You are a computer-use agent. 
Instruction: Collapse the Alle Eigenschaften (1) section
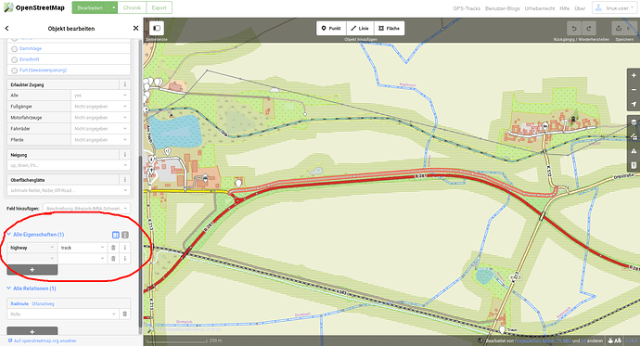(x=35, y=235)
